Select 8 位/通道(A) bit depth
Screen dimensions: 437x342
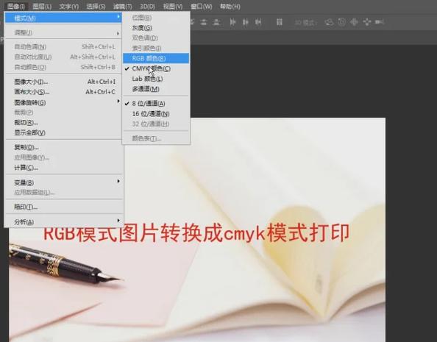tap(156, 104)
